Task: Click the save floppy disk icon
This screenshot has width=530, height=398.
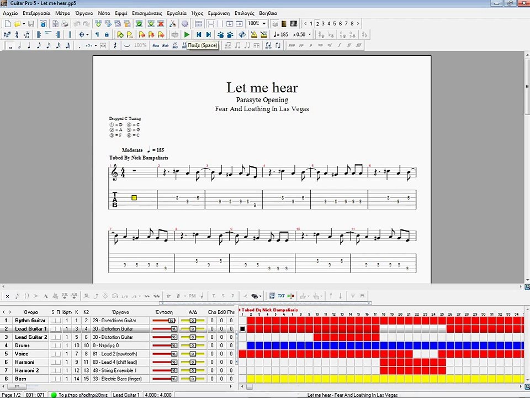Action: click(31, 24)
